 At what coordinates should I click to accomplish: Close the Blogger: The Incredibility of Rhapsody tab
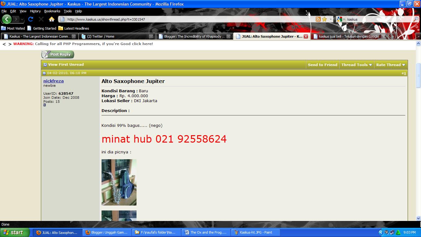point(228,36)
